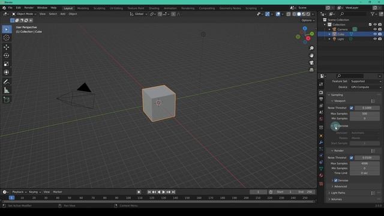Switch to the Animation workspace tab
The image size is (384, 216).
click(x=170, y=8)
